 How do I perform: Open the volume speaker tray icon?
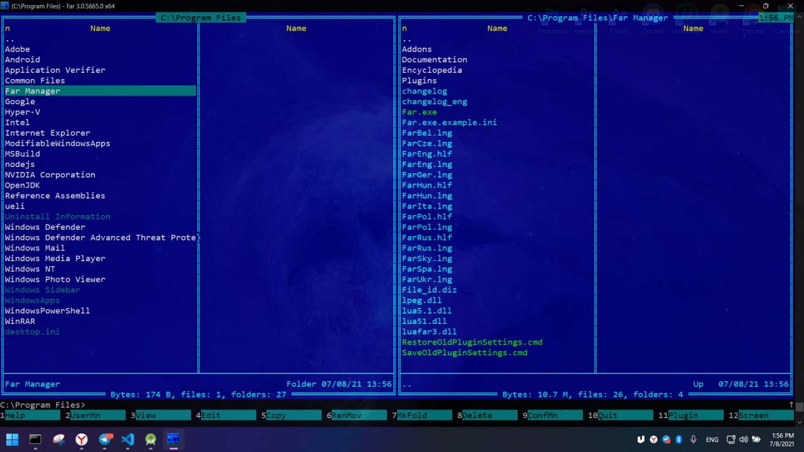pos(744,439)
